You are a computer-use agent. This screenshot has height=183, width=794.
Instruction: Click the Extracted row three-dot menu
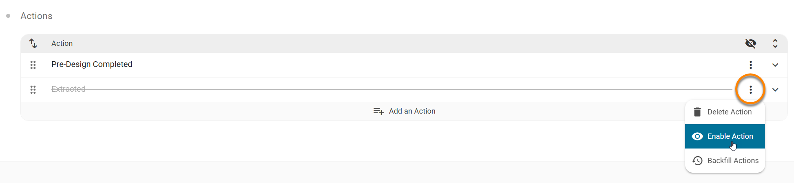click(x=750, y=90)
